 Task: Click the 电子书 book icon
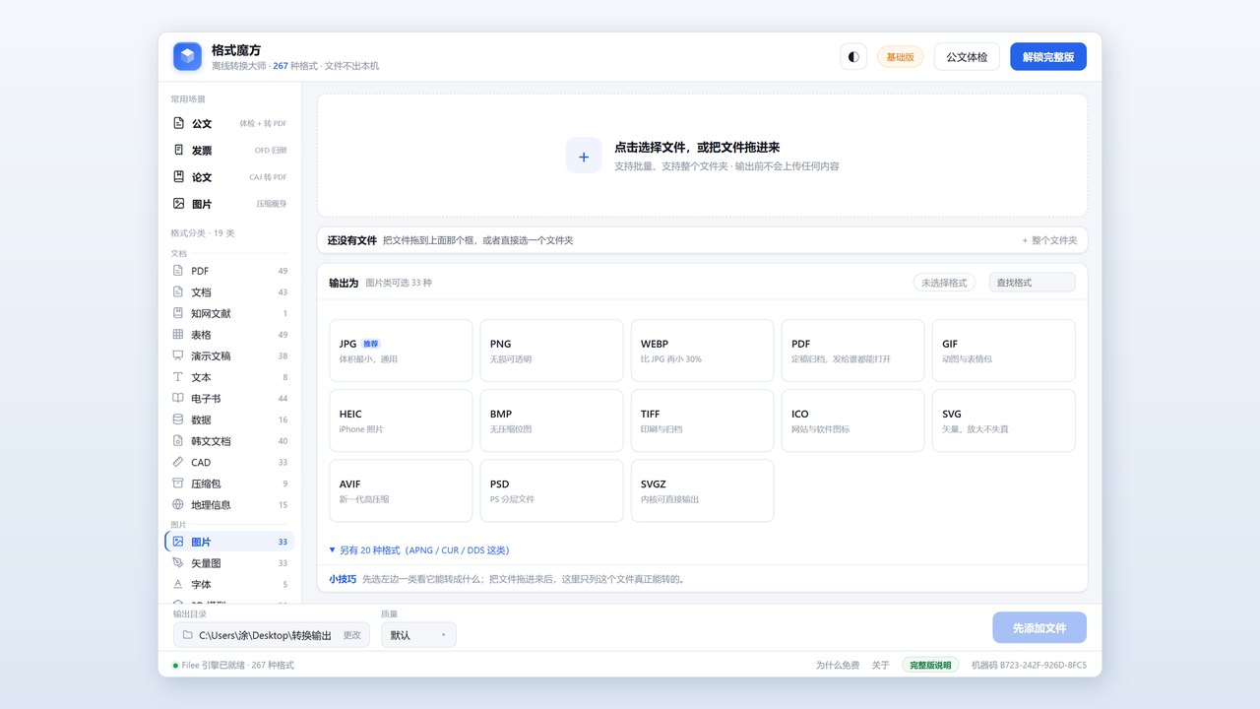178,398
